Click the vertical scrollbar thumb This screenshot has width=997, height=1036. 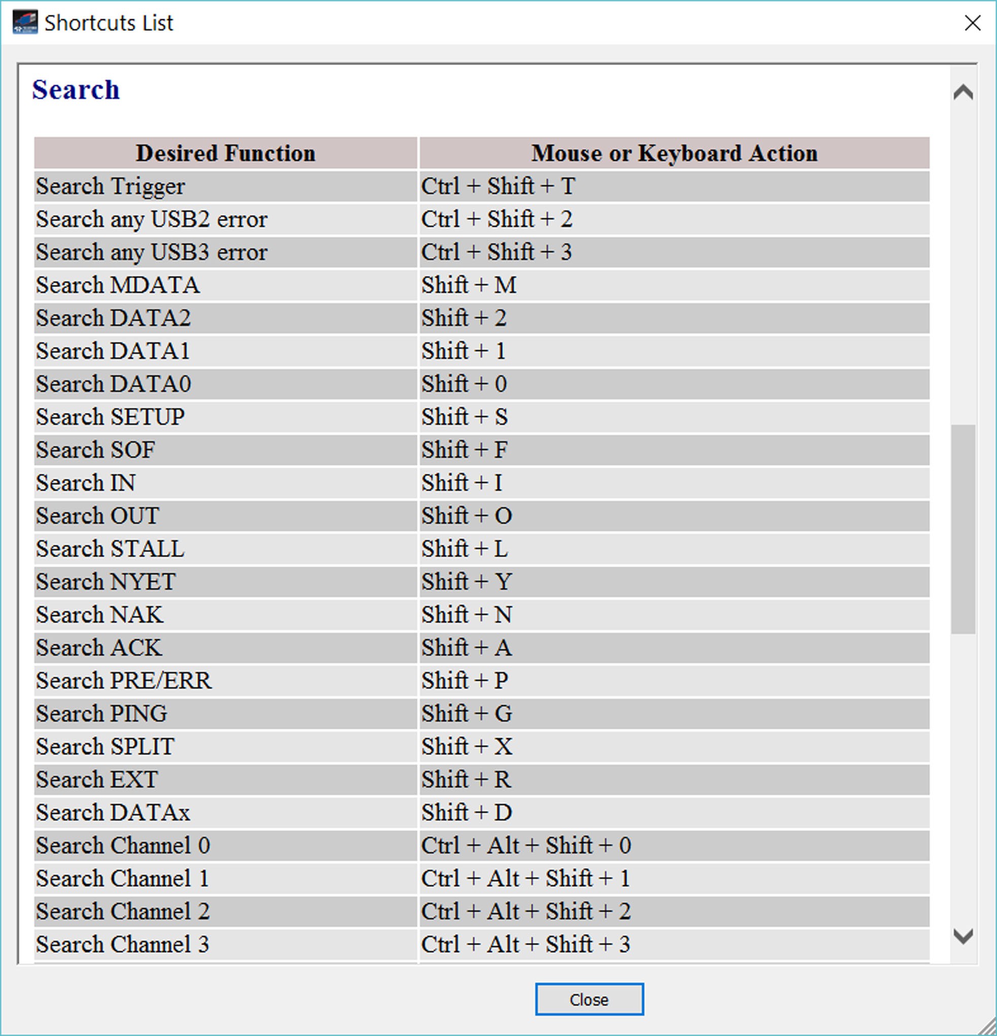(963, 529)
